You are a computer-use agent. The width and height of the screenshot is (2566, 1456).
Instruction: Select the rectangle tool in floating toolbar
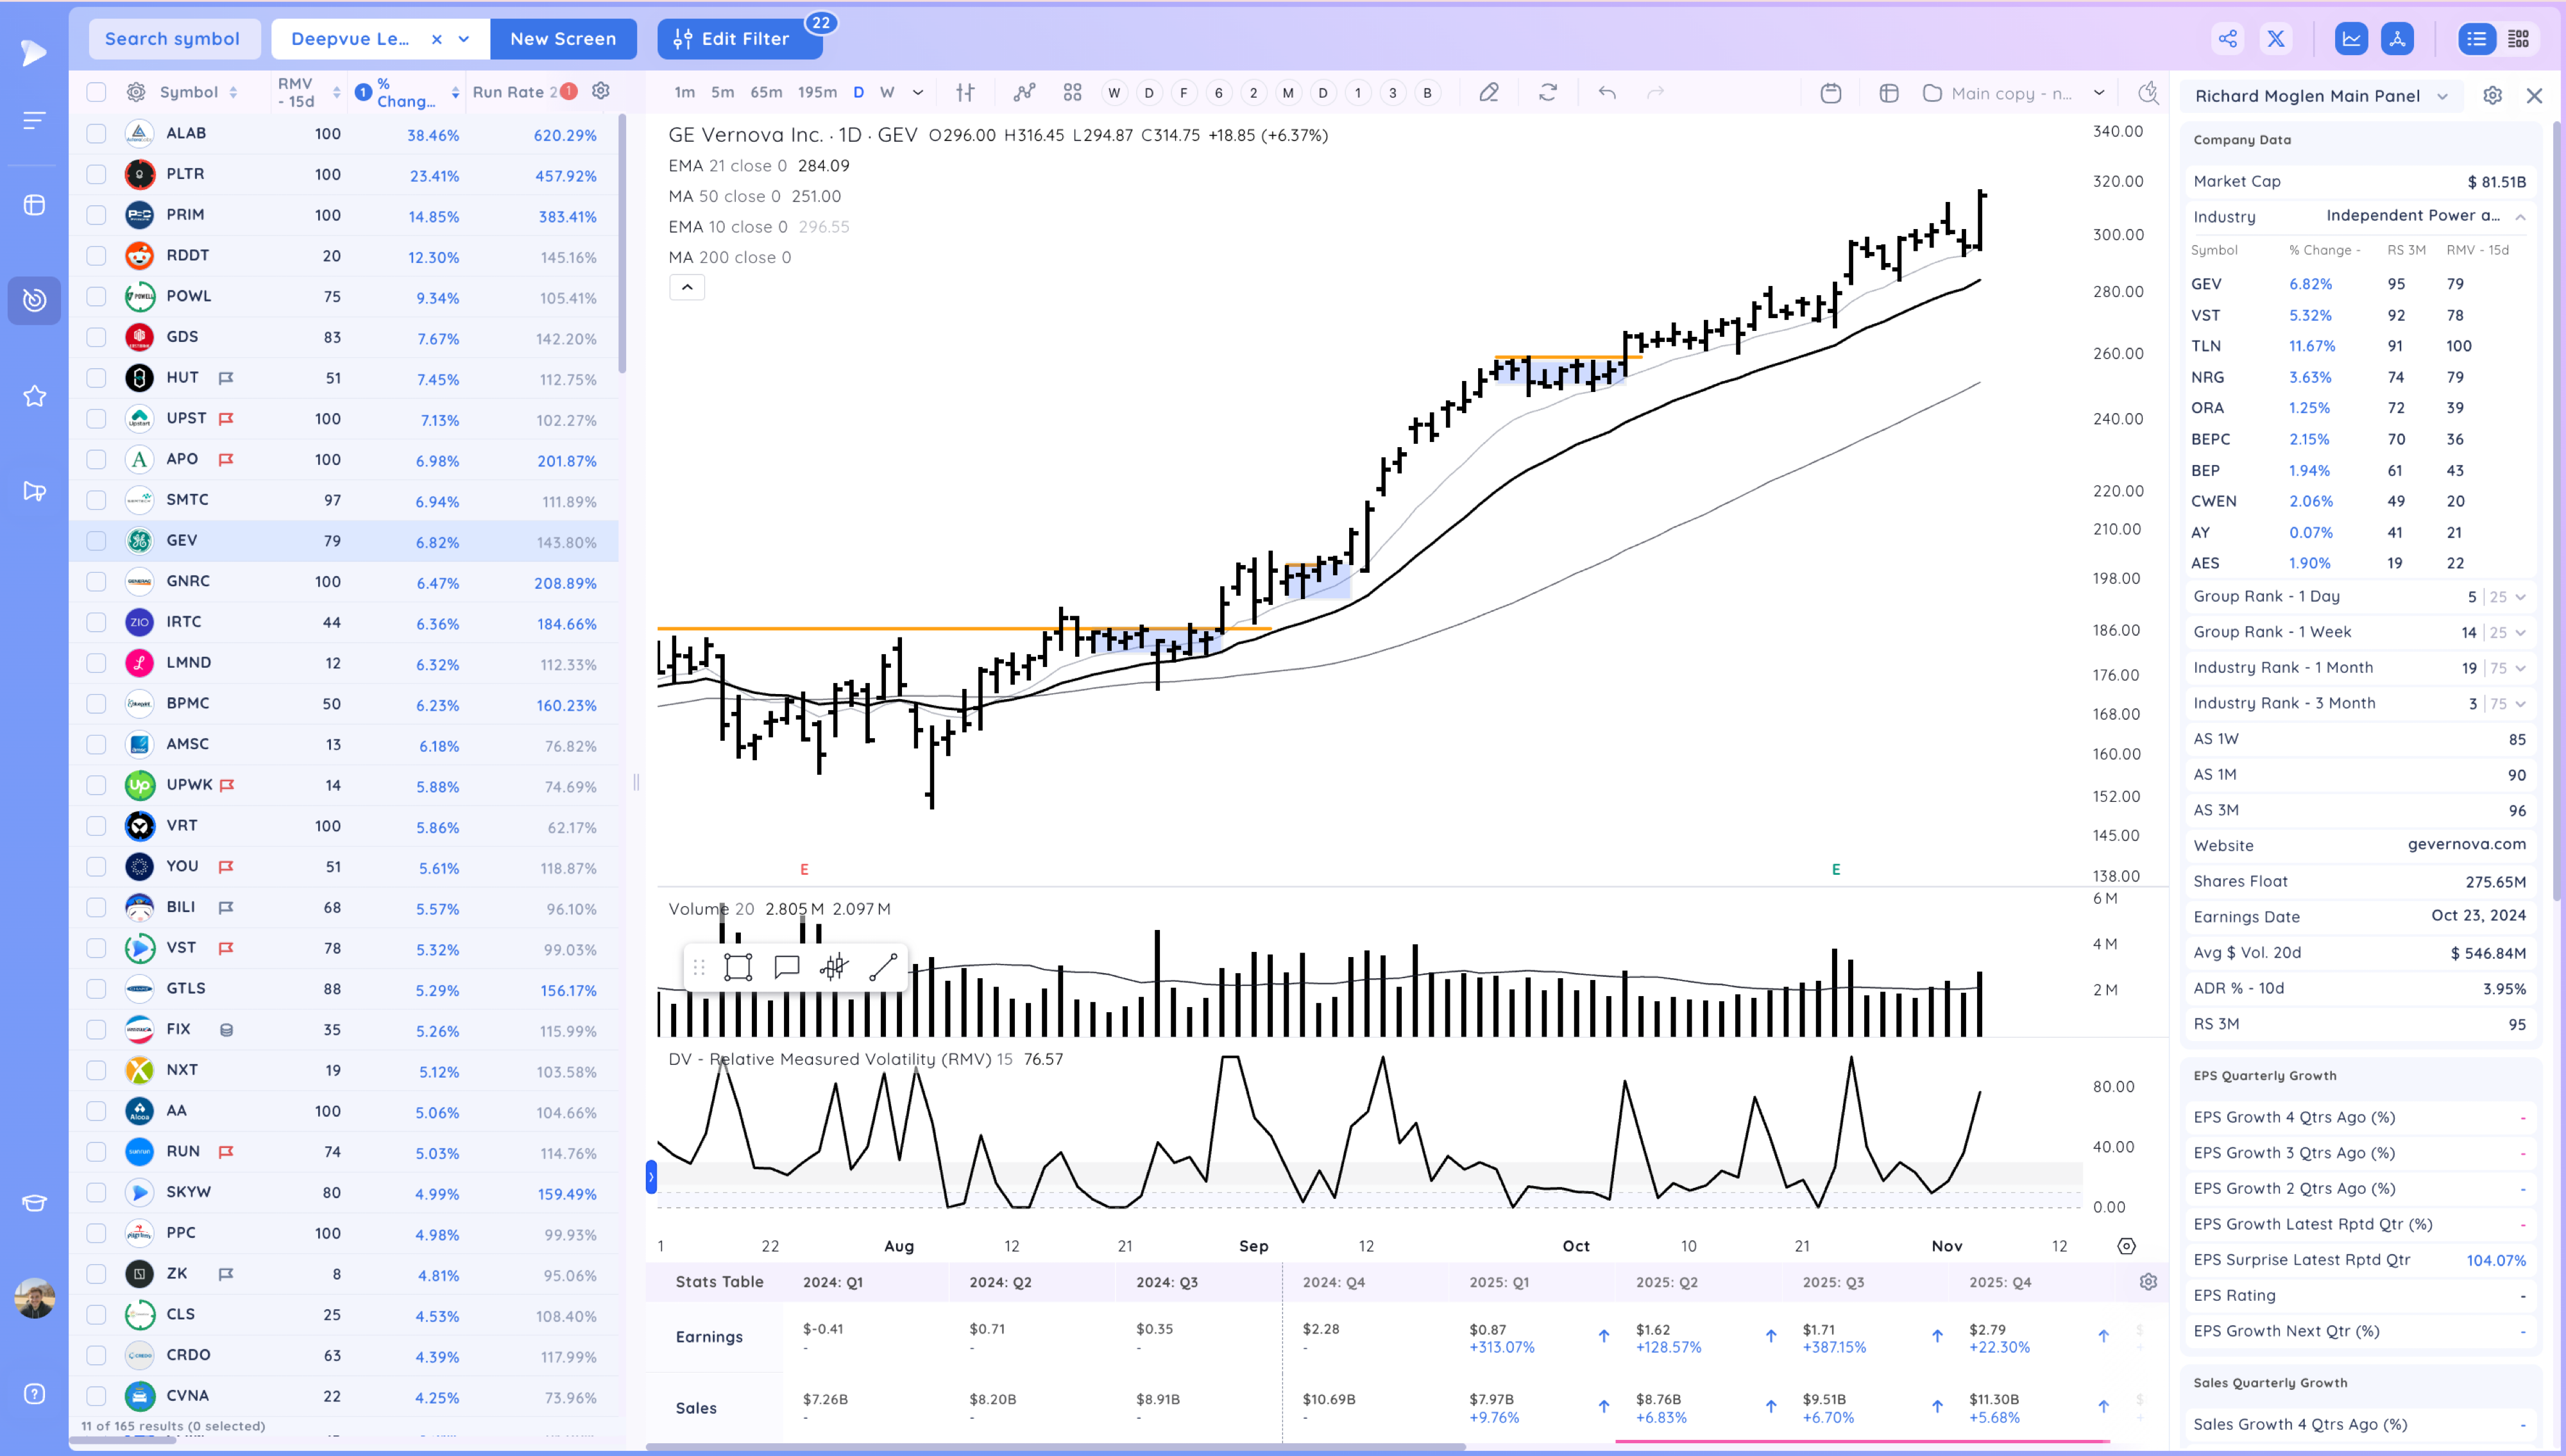tap(738, 967)
